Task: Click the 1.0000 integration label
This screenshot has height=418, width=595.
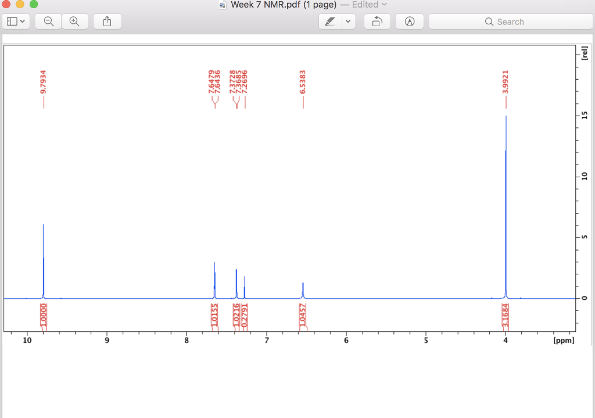Action: tap(43, 313)
